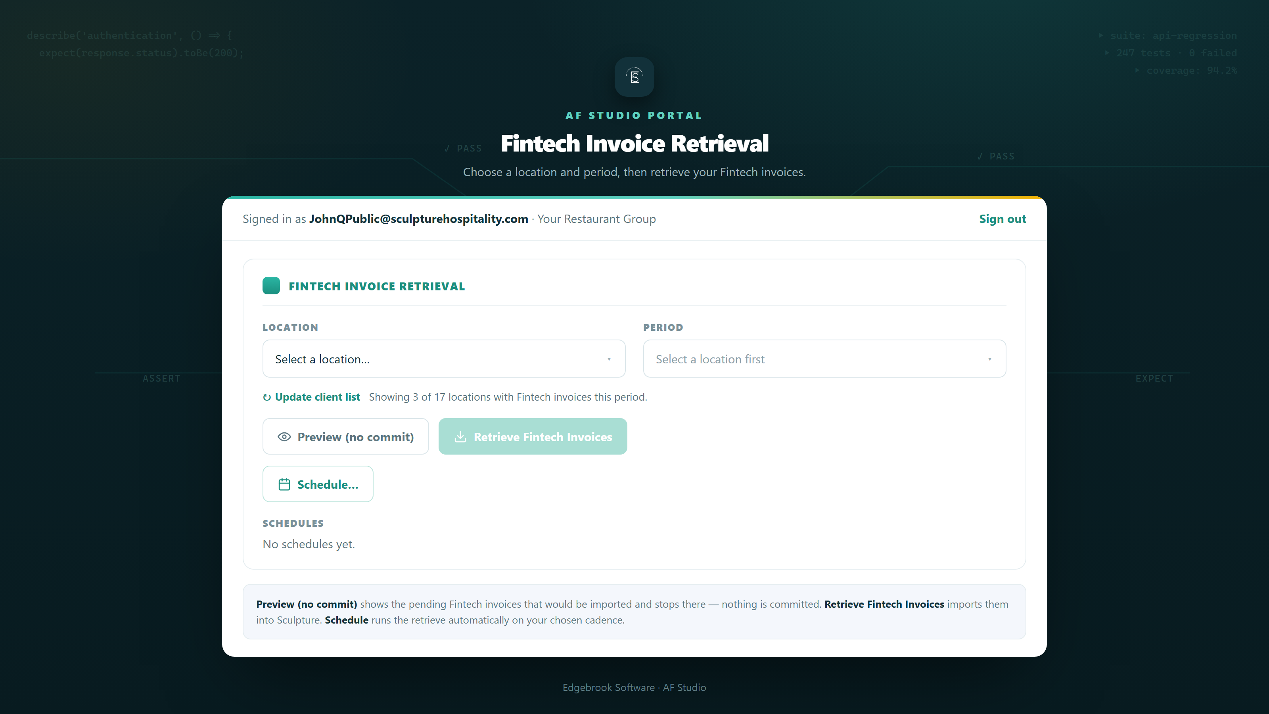Click the Location dropdown arrow
The height and width of the screenshot is (714, 1269).
coord(609,359)
